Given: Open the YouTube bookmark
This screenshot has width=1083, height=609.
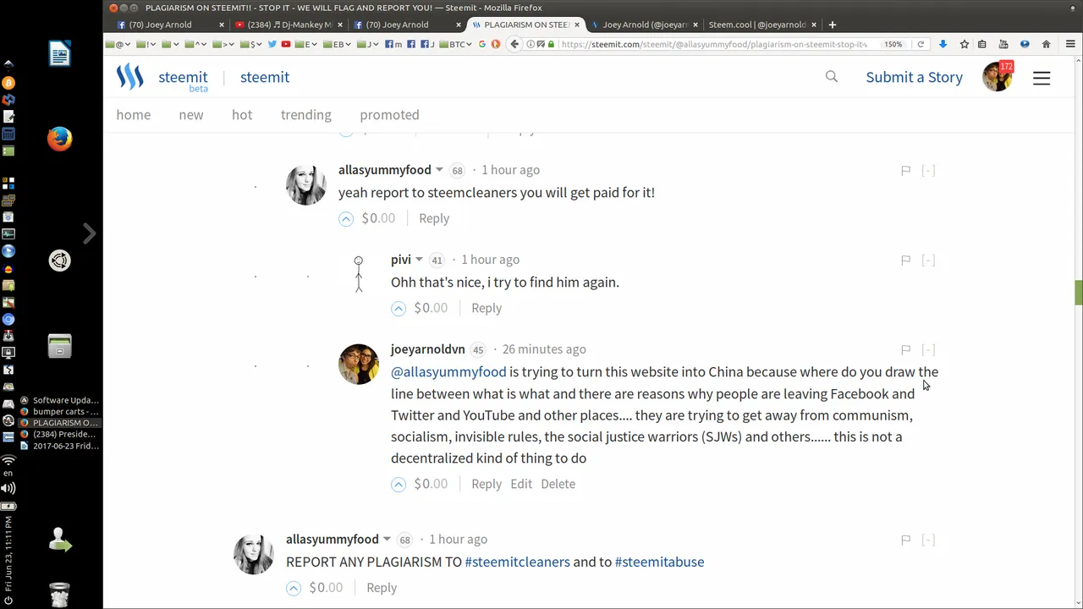Looking at the screenshot, I should [x=286, y=44].
